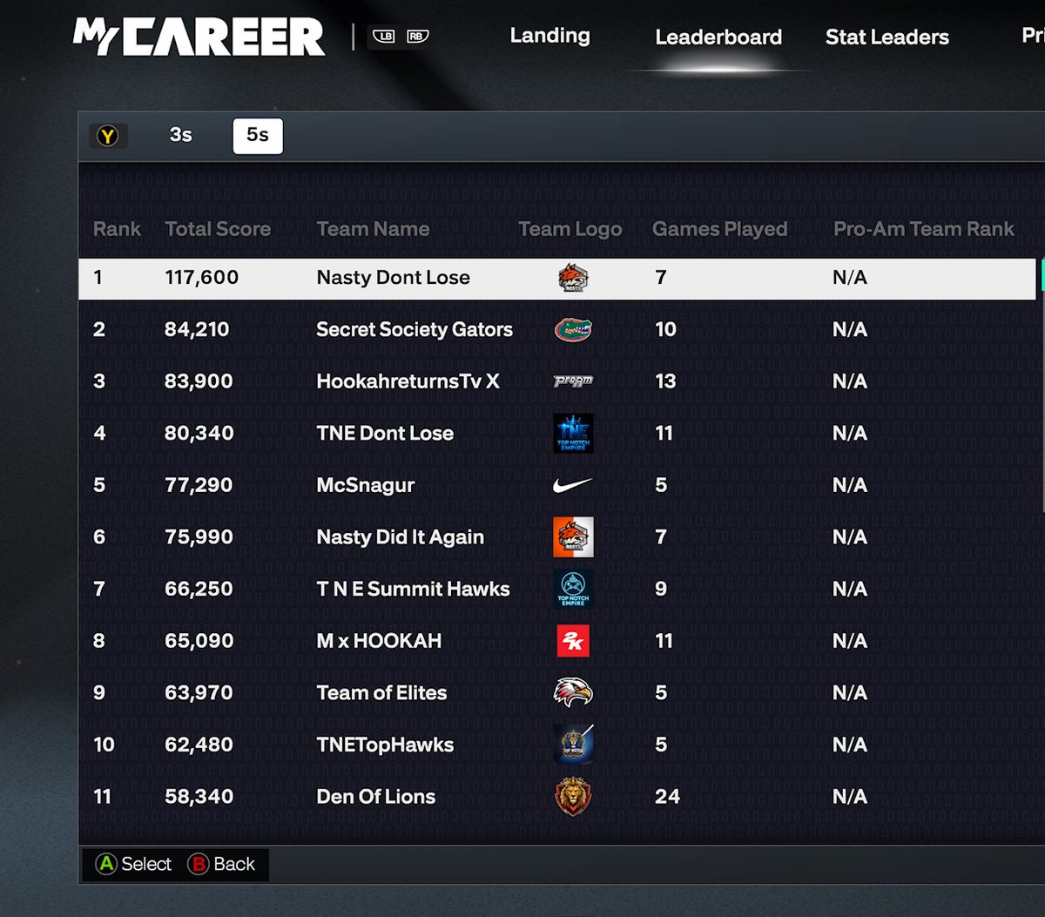Click the TNETopHawks team logo

click(x=573, y=745)
